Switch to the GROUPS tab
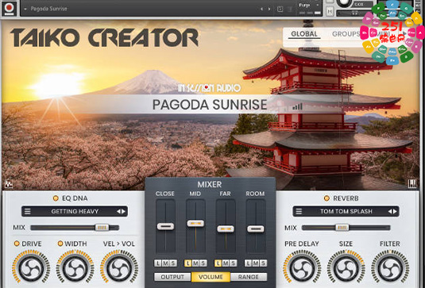425x288 pixels. (346, 34)
